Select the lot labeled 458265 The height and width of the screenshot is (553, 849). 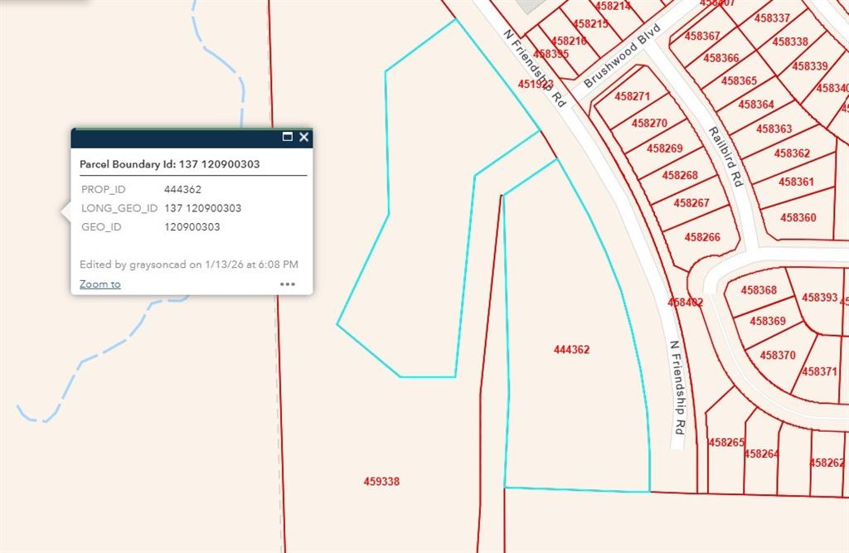tap(725, 443)
